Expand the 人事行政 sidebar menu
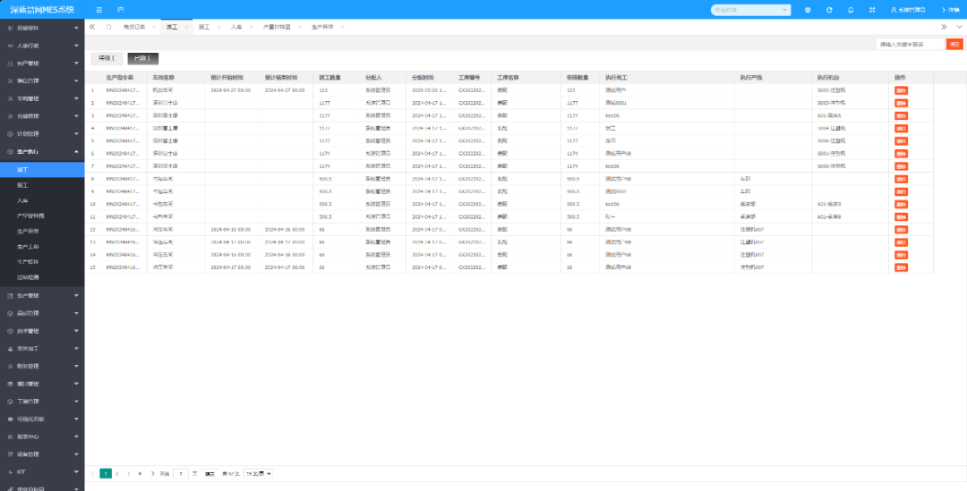Image resolution: width=967 pixels, height=491 pixels. point(42,46)
